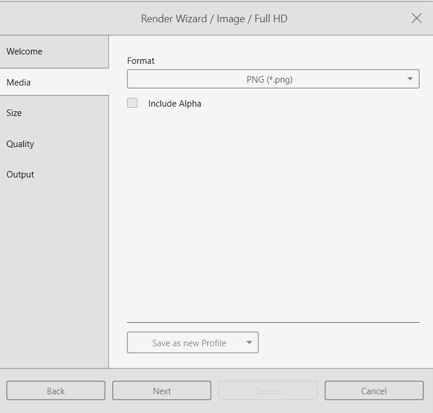Image resolution: width=433 pixels, height=413 pixels.
Task: Close the Render Wizard dialog
Action: (417, 18)
